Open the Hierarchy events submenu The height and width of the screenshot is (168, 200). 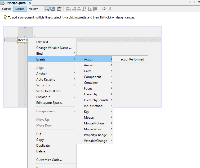click(94, 94)
